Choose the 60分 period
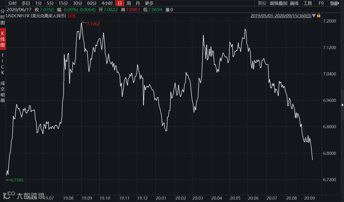Screen dimensions: 344x202 92,3
